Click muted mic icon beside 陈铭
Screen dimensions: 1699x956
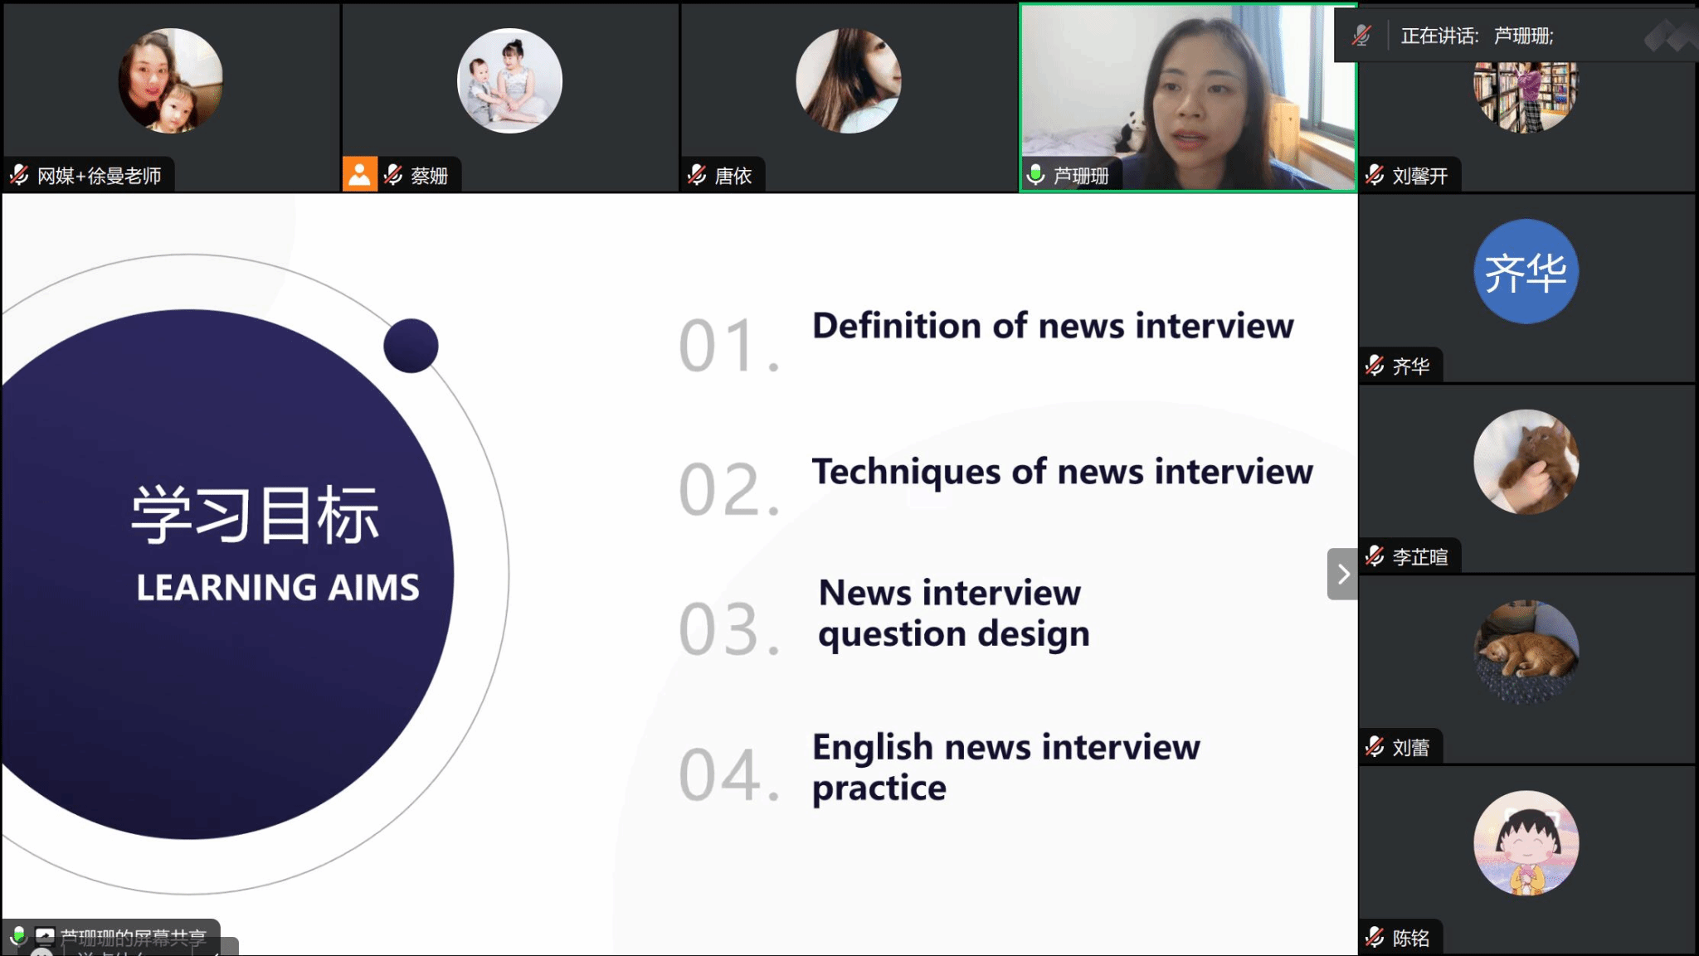click(x=1375, y=938)
